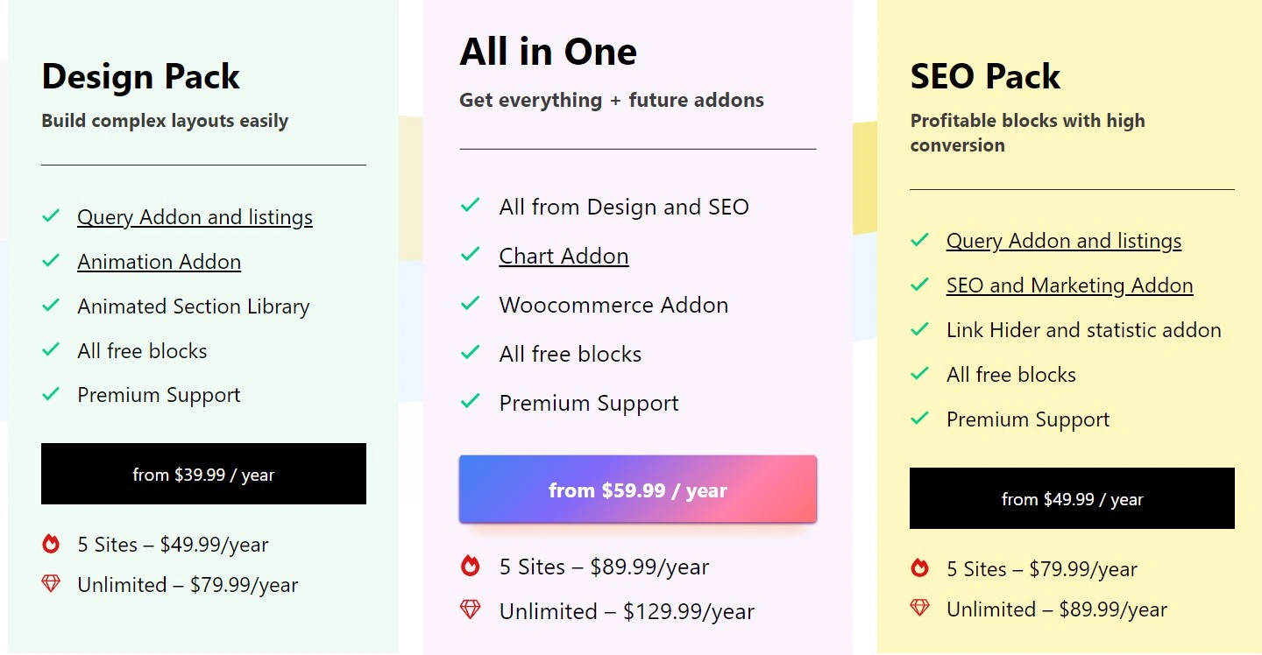Click diamond icon beside Unlimited $89.99/year
Image resolution: width=1262 pixels, height=655 pixels.
919,608
